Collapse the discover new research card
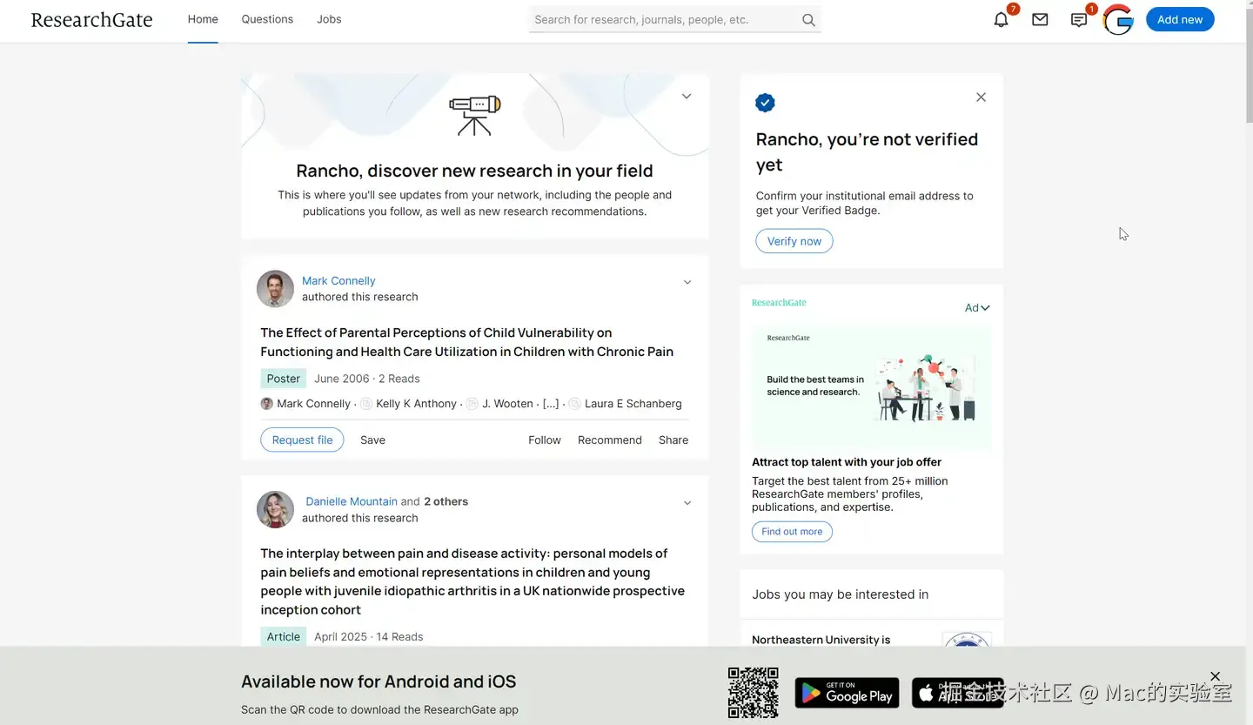1253x725 pixels. tap(687, 97)
